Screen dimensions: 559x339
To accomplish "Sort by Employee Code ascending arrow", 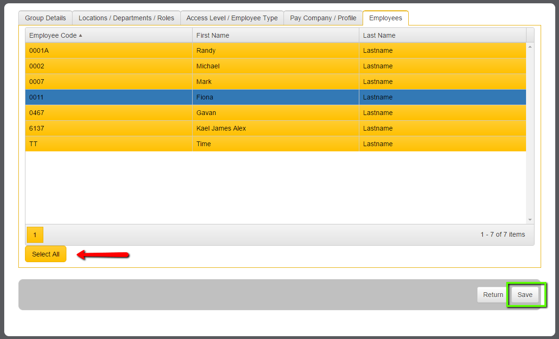I will click(81, 35).
